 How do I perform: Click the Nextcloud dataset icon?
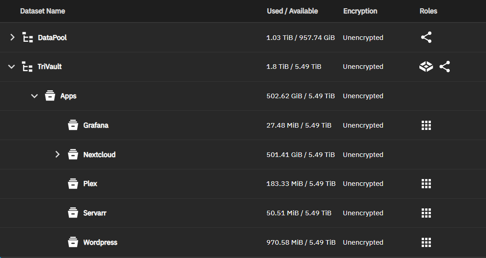(73, 155)
